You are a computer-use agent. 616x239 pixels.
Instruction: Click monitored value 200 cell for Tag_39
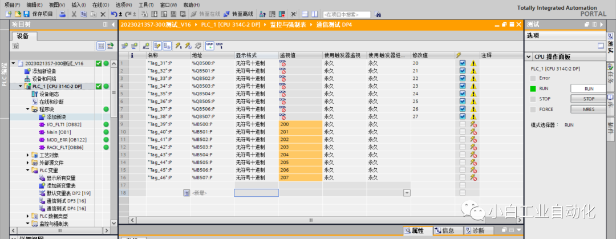click(x=301, y=124)
